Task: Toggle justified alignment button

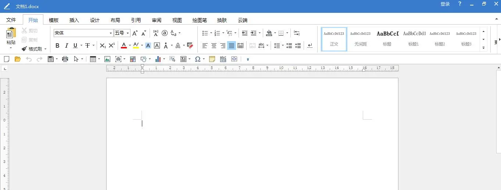Action: coord(231,45)
